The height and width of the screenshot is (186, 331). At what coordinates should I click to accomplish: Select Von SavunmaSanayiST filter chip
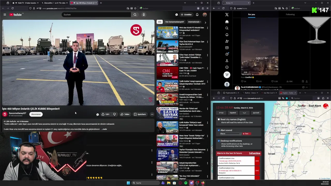(x=175, y=22)
